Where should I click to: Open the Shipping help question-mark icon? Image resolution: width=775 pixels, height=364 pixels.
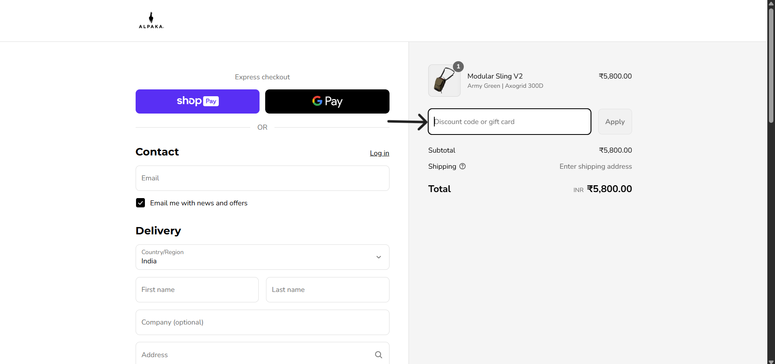click(x=463, y=166)
